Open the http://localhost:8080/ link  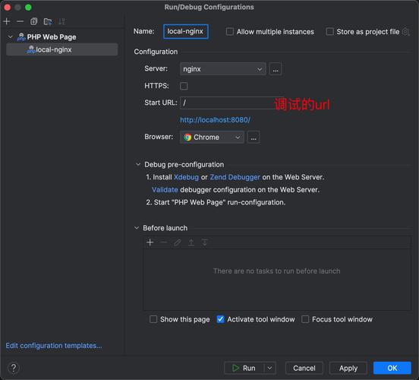(215, 120)
